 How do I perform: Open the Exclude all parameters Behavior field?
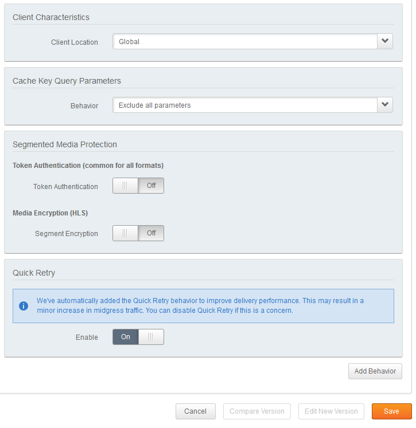[x=245, y=105]
